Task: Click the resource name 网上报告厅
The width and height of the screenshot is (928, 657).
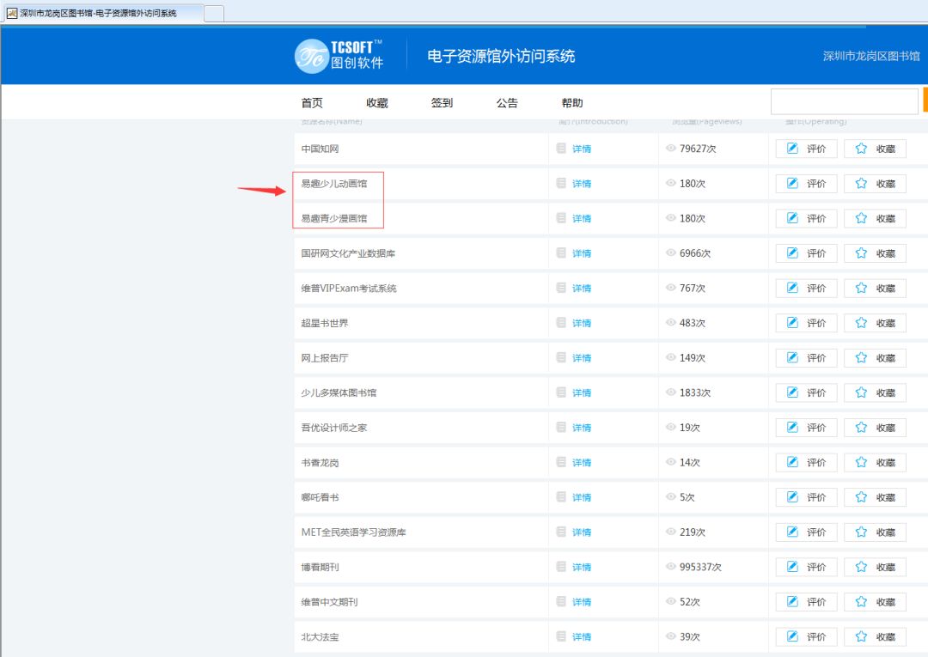Action: (x=324, y=358)
